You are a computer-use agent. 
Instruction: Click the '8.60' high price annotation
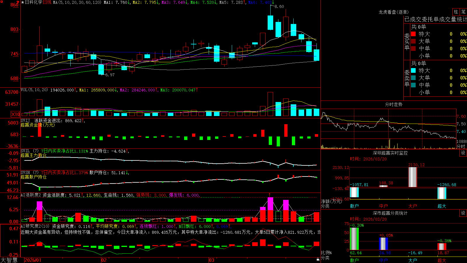pyautogui.click(x=279, y=6)
